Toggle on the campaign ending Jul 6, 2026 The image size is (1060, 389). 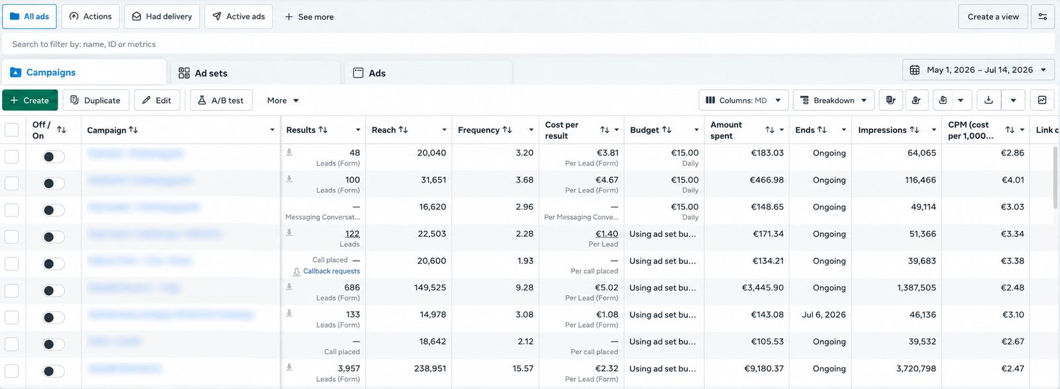pyautogui.click(x=54, y=318)
